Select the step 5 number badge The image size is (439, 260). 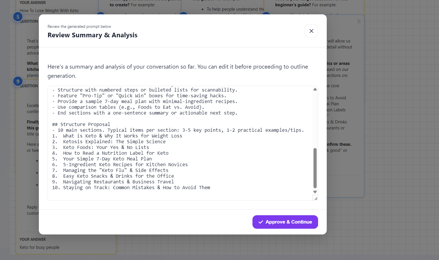18,17
